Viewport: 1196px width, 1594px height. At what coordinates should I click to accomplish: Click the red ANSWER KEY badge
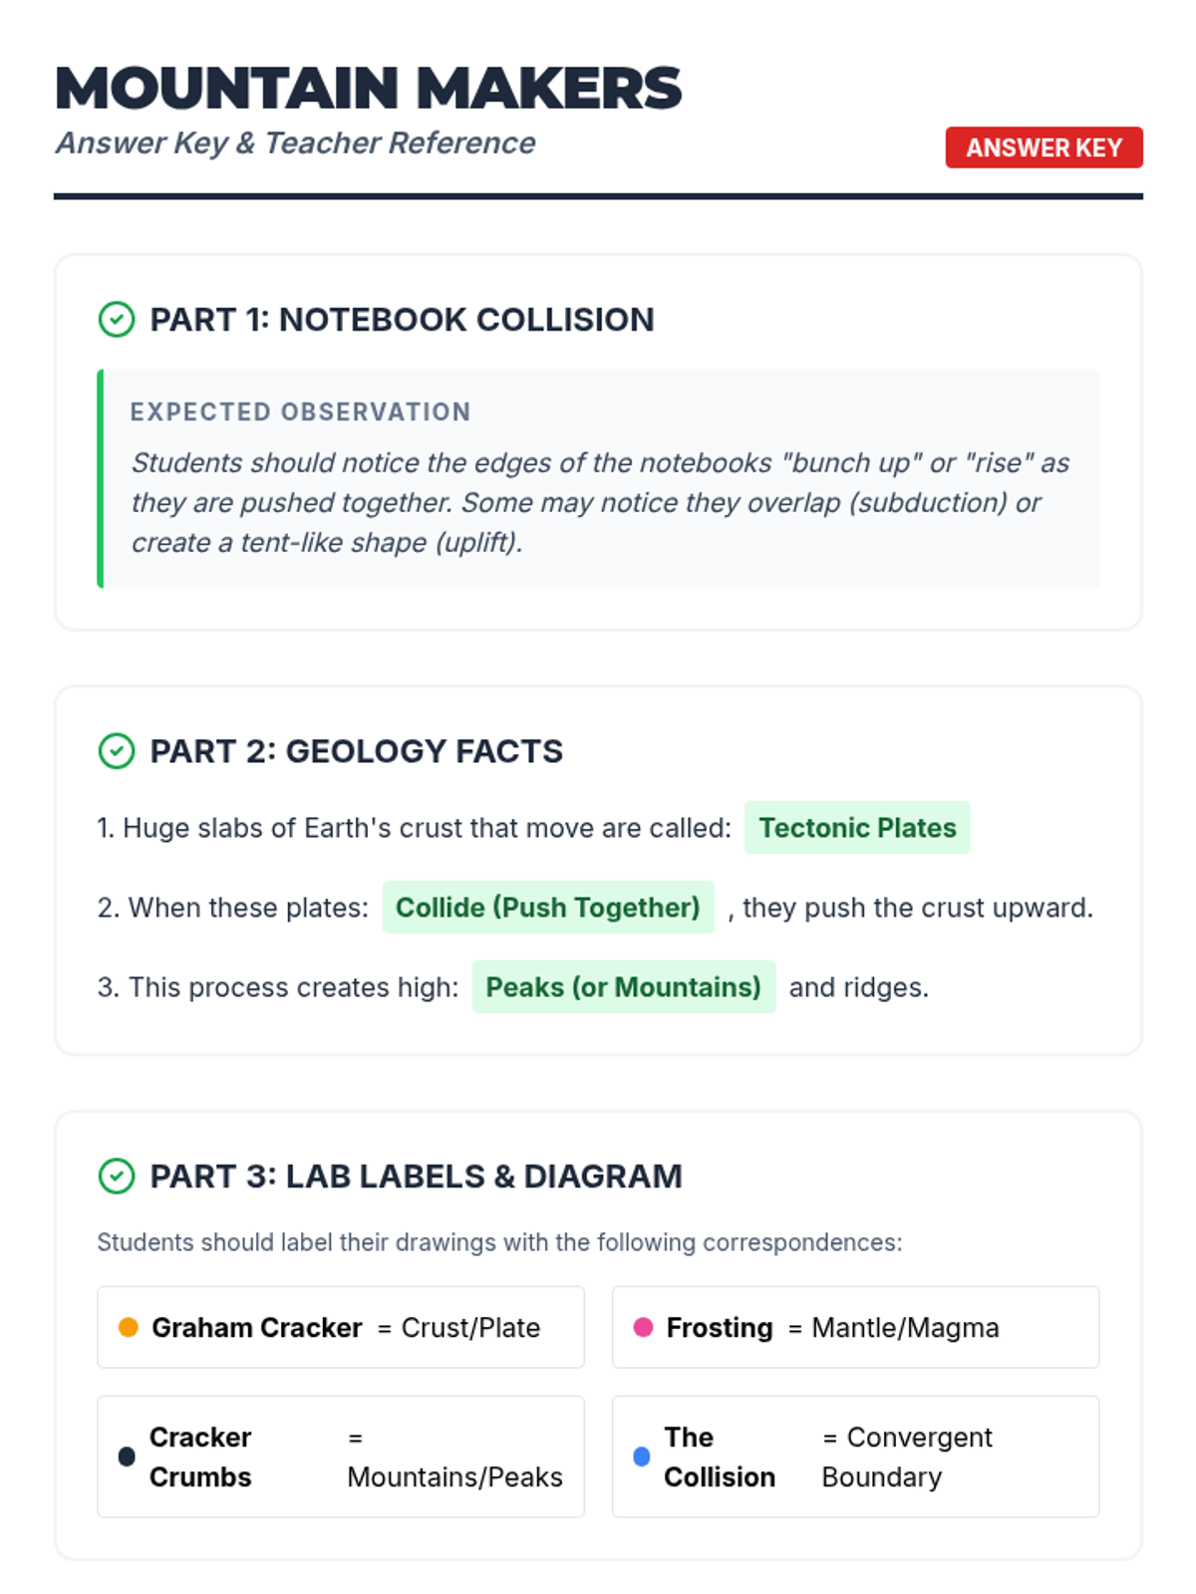click(x=1044, y=147)
